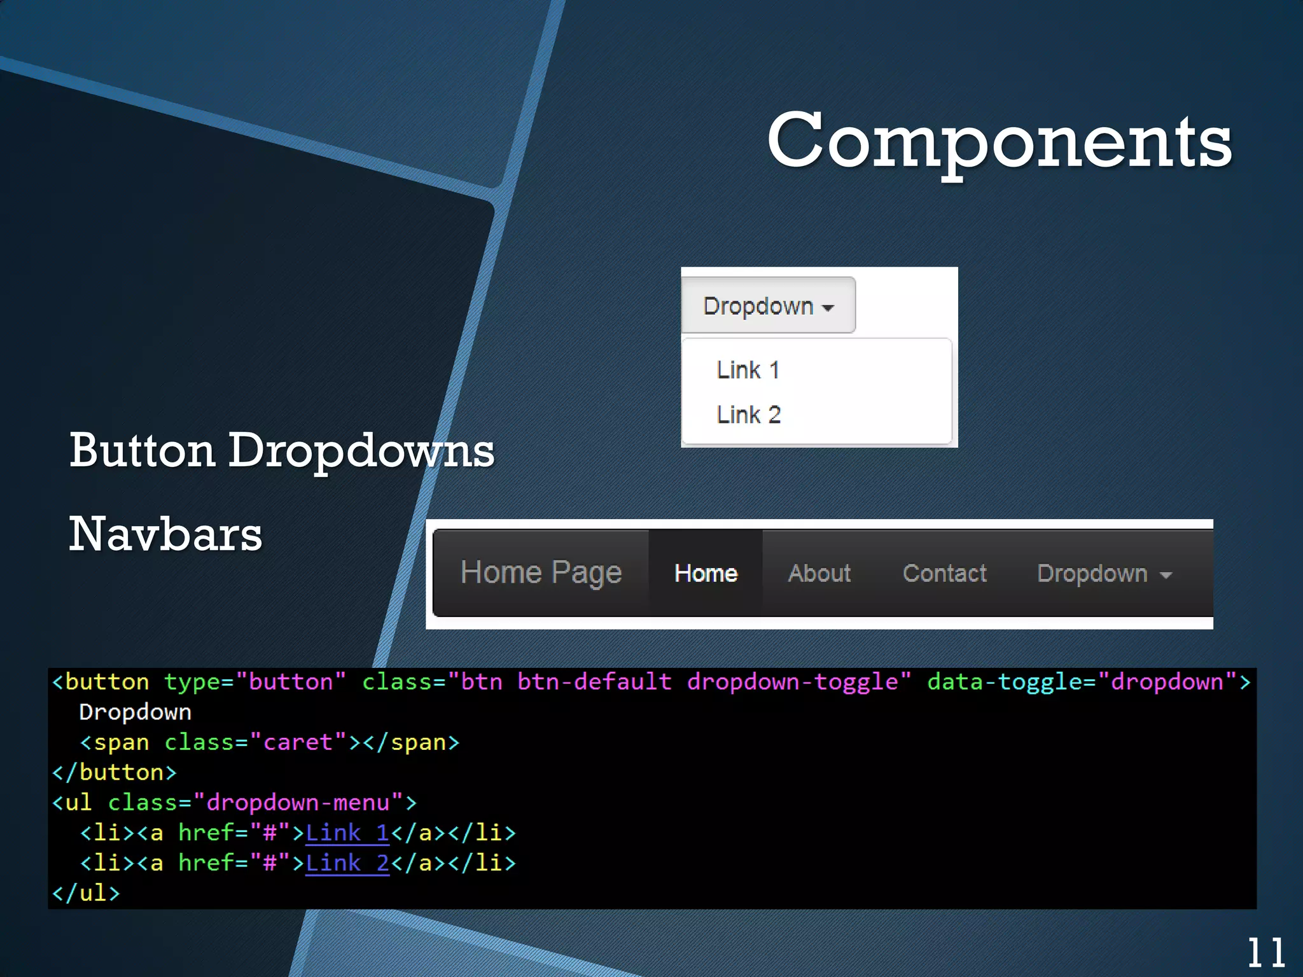Click the underlined Link 2 text in the code
Screen dimensions: 1303x977
347,863
